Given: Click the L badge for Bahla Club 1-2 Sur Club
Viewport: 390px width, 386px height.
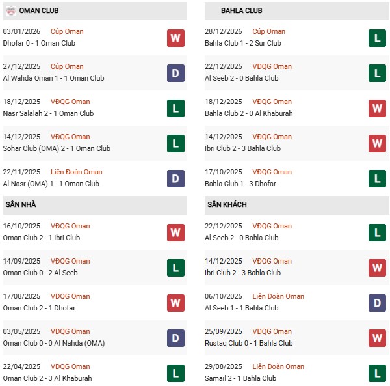Looking at the screenshot, I should [377, 38].
